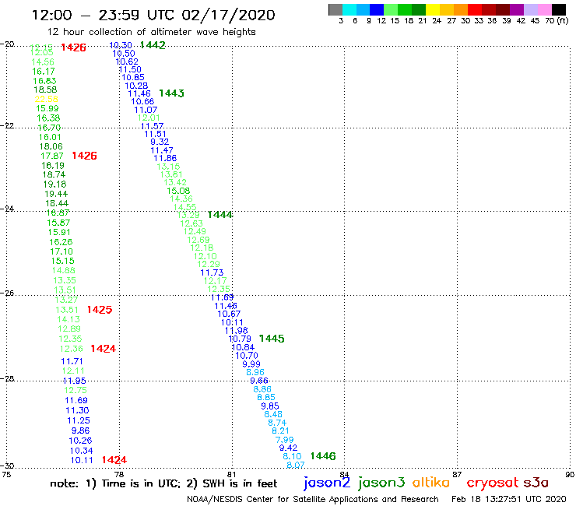
Task: Click the Feb 18 13:27:51 timestamp
Action: click(509, 500)
